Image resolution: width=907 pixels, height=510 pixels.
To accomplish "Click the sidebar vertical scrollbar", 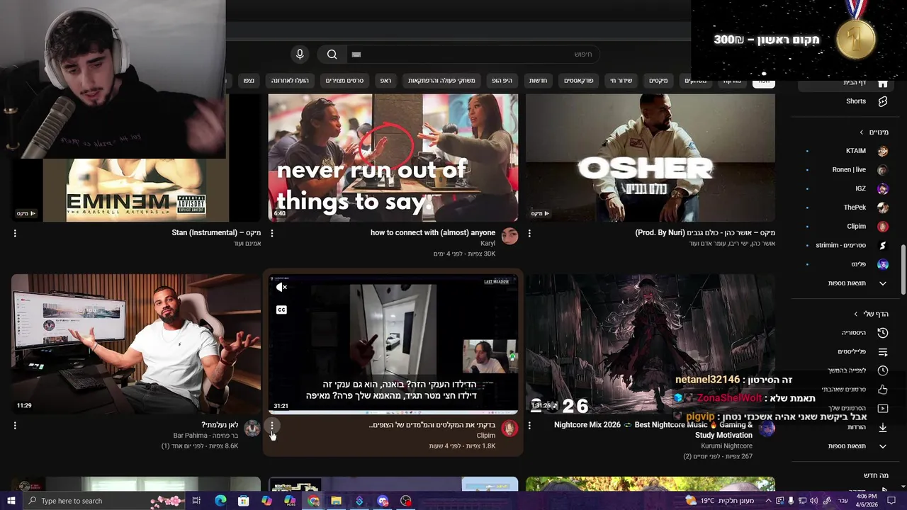I will pos(903,269).
